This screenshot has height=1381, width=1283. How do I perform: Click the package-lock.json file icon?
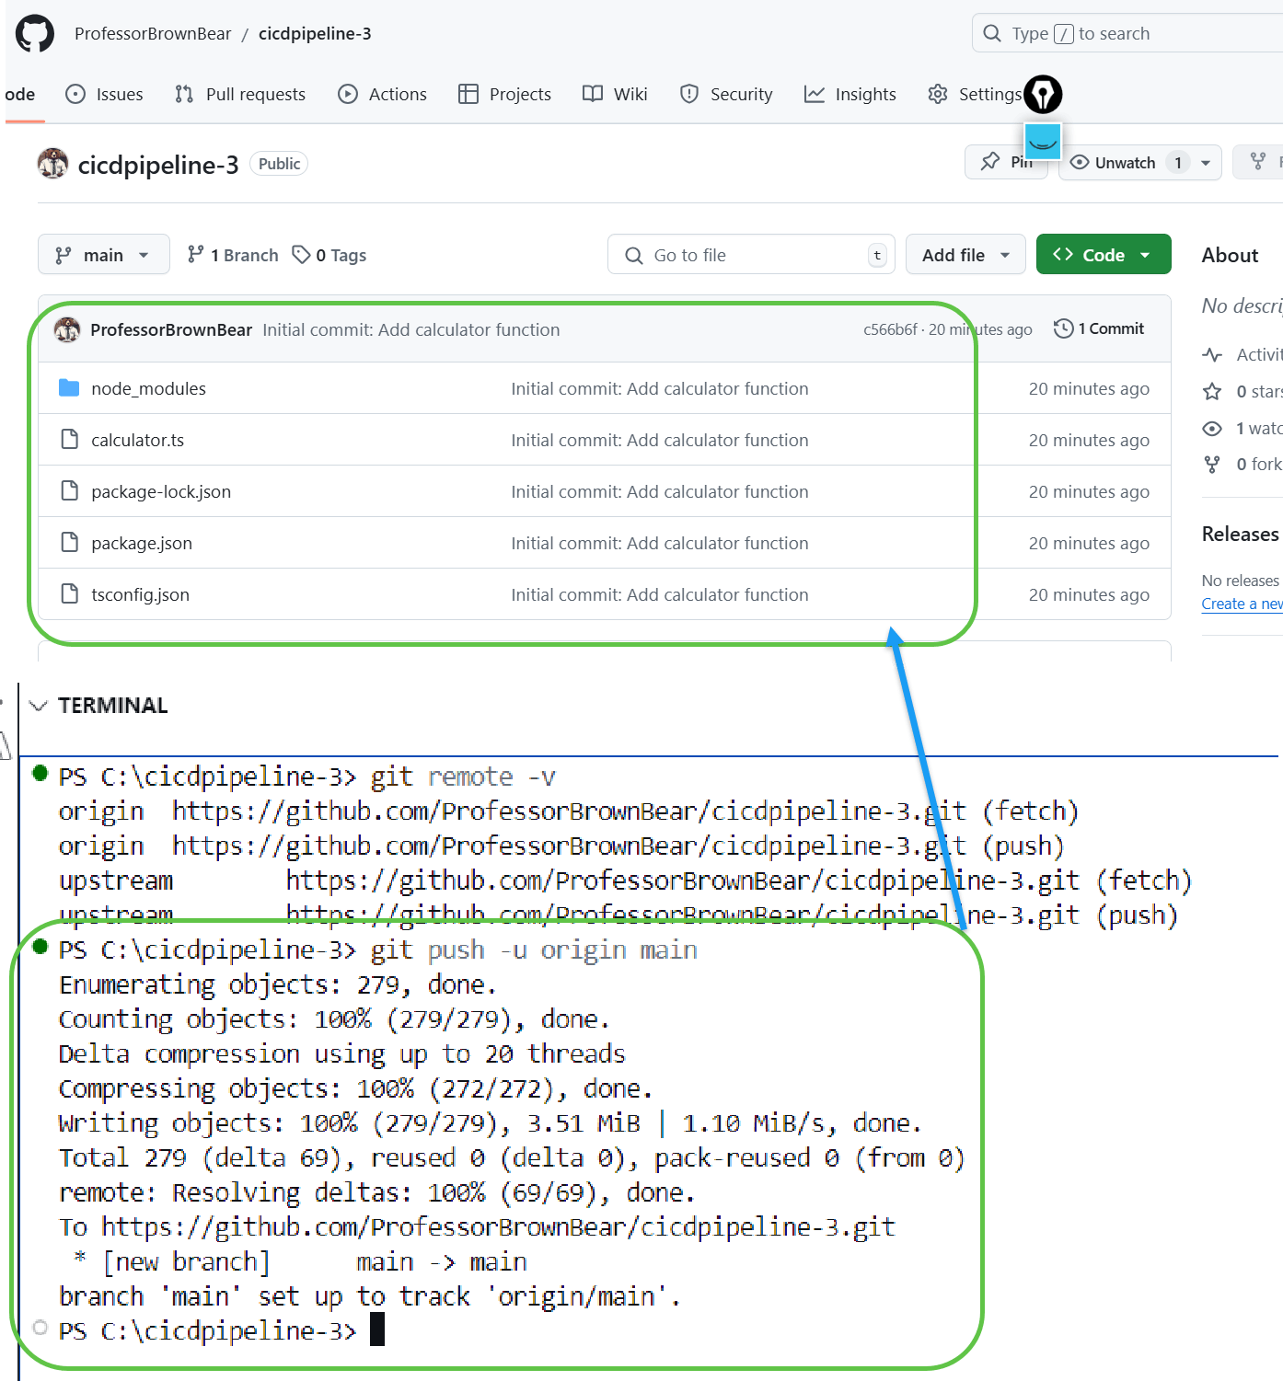(69, 491)
